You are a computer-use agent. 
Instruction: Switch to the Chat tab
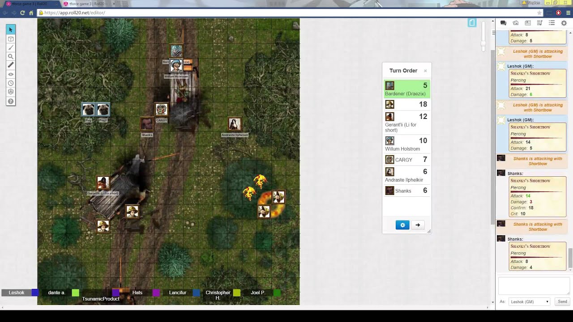503,23
